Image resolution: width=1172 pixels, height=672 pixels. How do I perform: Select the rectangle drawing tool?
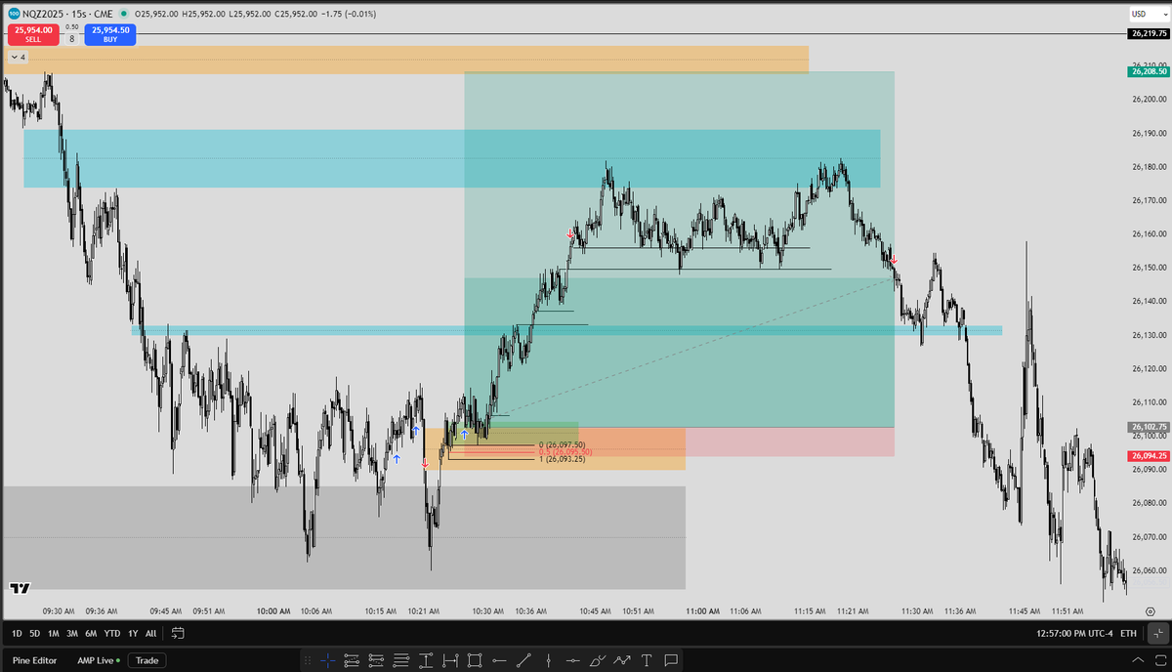475,660
